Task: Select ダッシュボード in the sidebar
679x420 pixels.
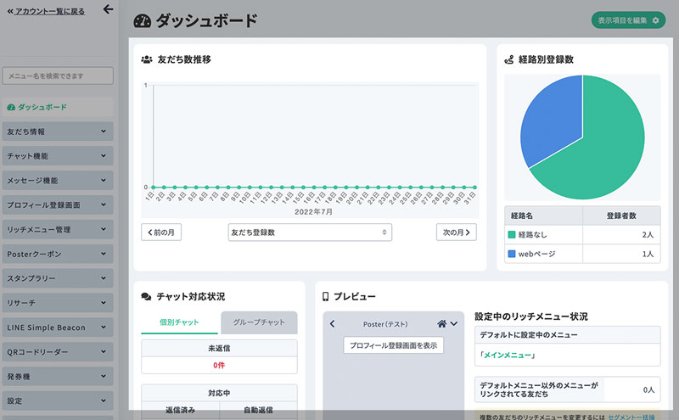Action: click(x=58, y=107)
